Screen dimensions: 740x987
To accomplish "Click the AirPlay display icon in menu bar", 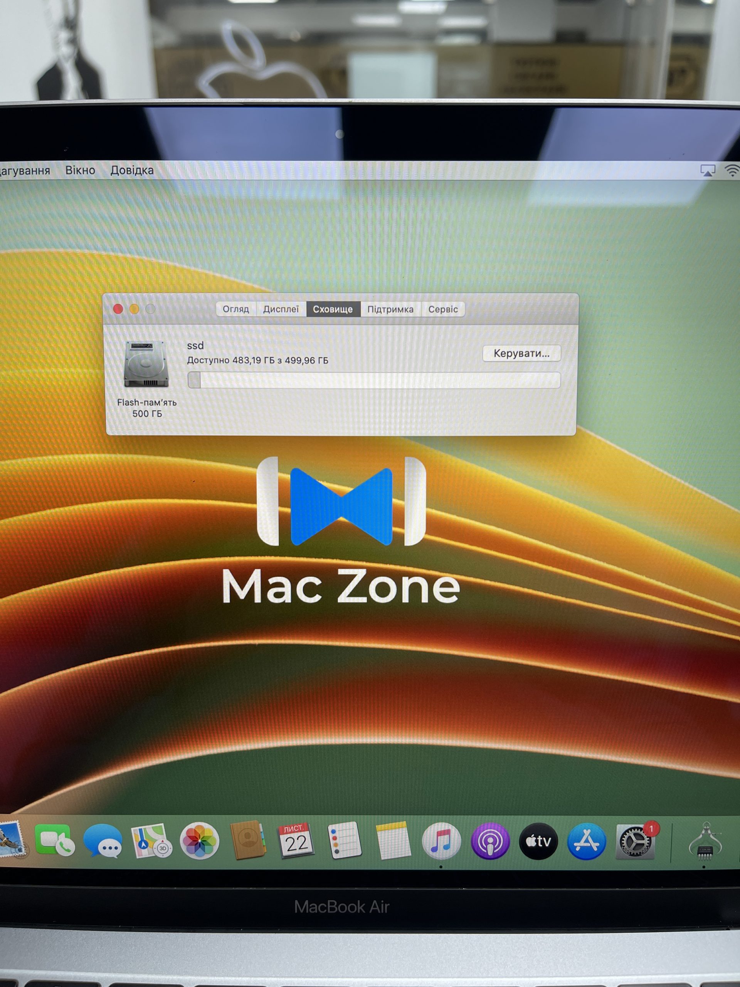I will 708,170.
